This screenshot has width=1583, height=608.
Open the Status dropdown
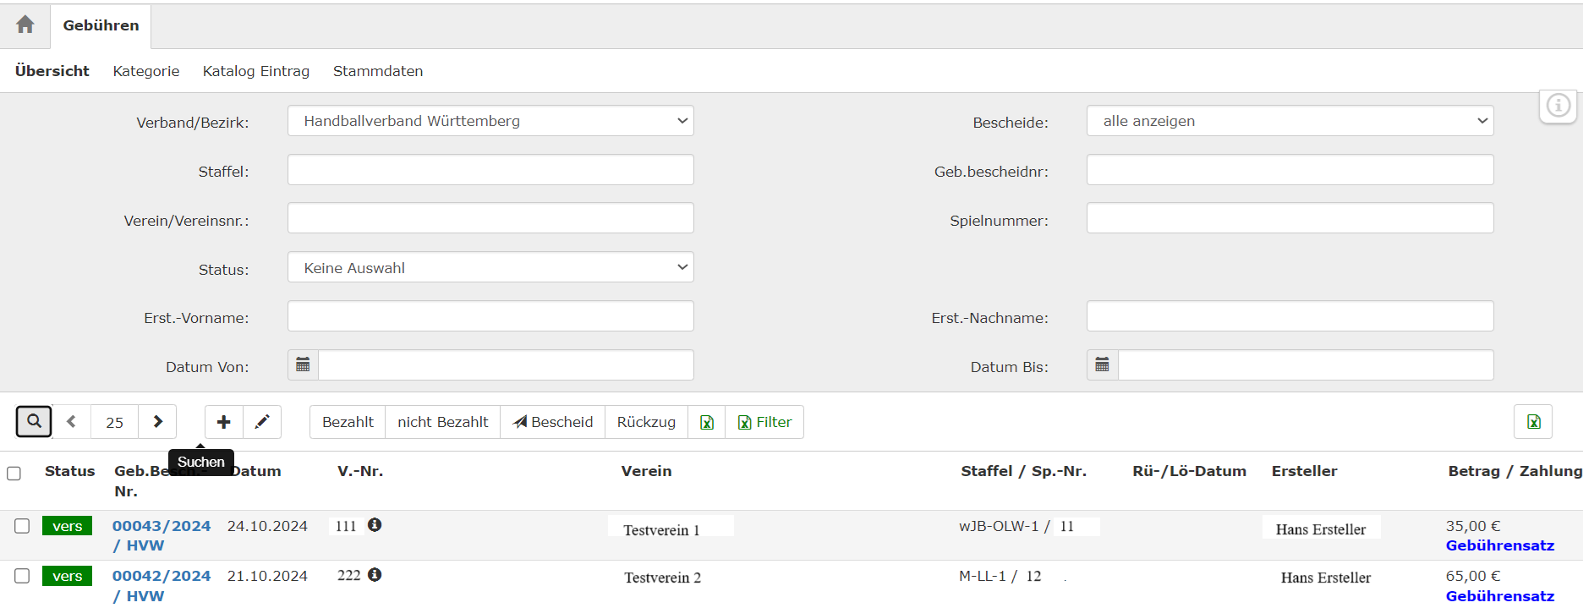[x=490, y=268]
